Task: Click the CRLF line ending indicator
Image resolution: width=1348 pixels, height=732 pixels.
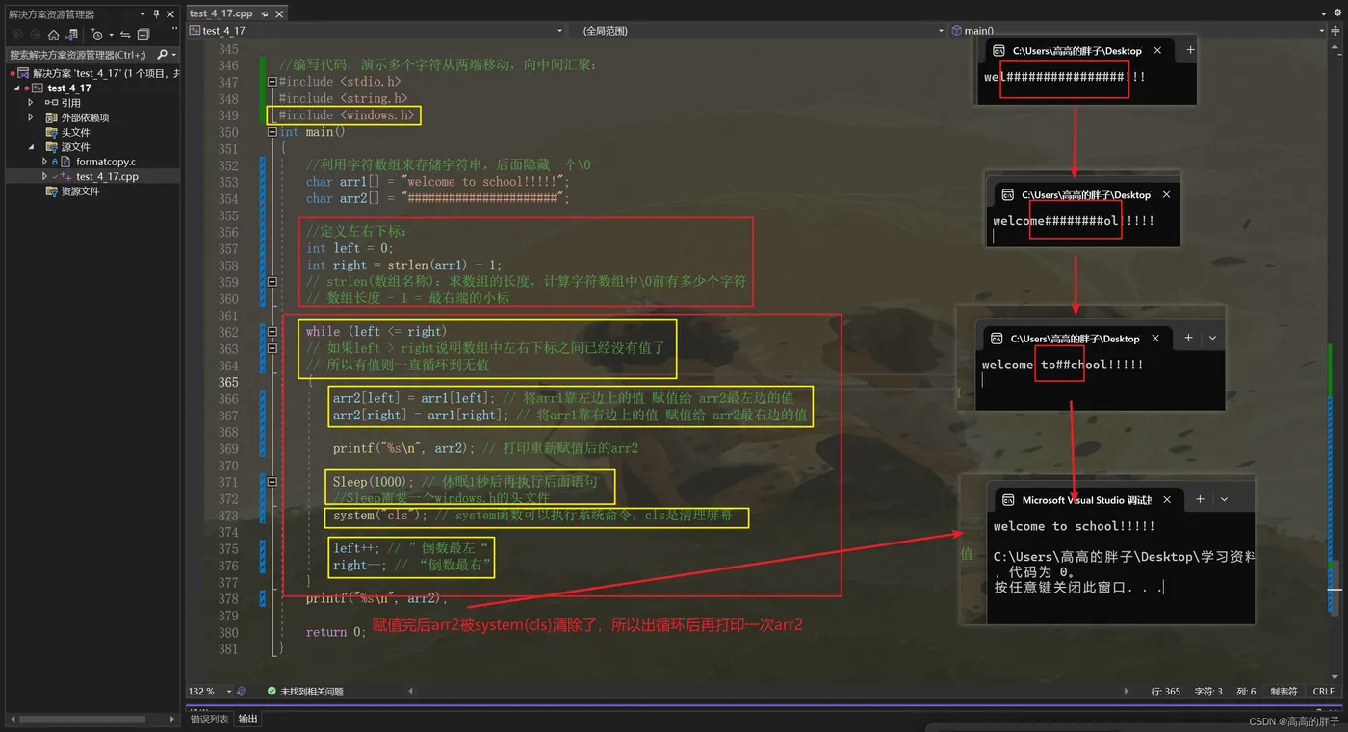Action: pos(1323,691)
